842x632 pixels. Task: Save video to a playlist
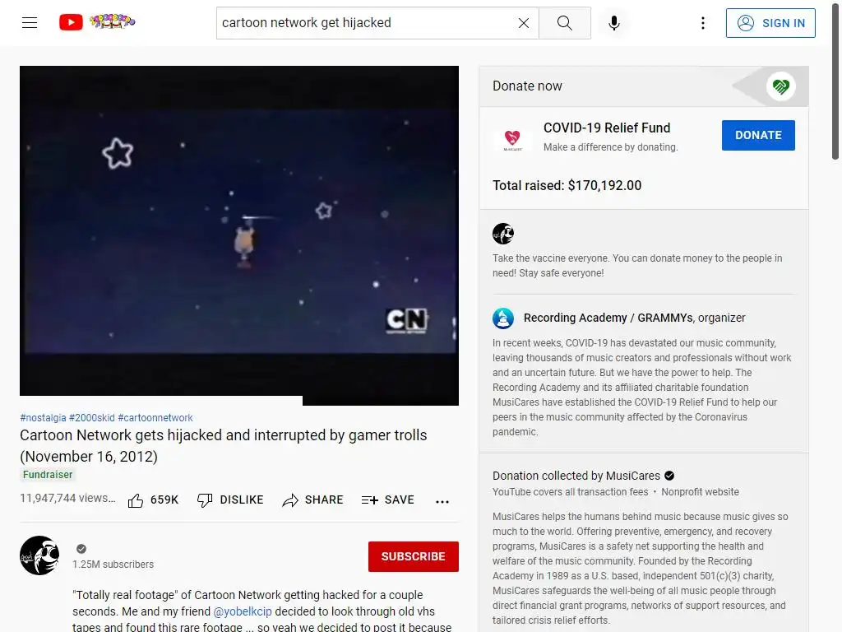pos(388,500)
